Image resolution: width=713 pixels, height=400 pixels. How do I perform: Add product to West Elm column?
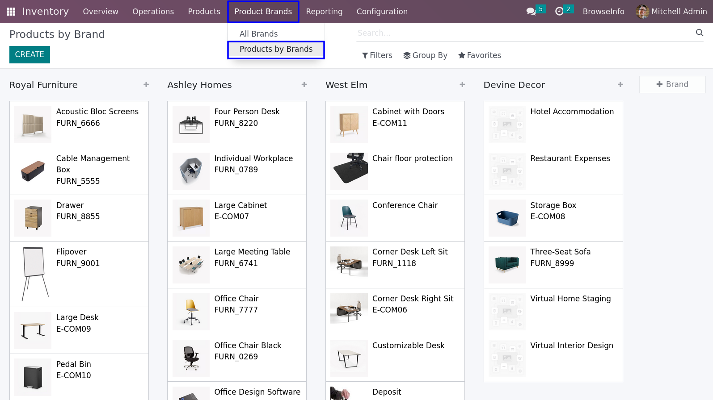coord(462,84)
